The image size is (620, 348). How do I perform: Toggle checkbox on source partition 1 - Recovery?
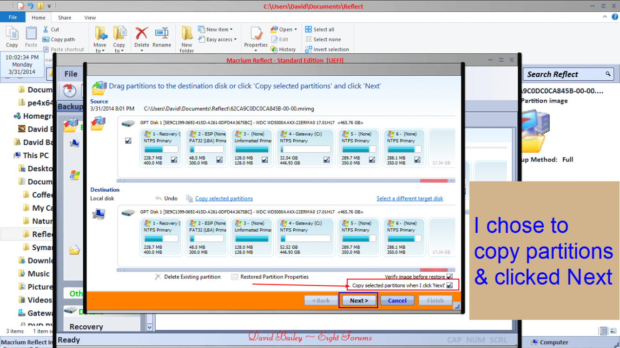click(x=174, y=160)
